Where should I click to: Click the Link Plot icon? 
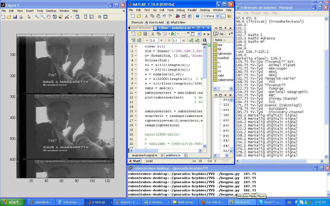[77, 17]
